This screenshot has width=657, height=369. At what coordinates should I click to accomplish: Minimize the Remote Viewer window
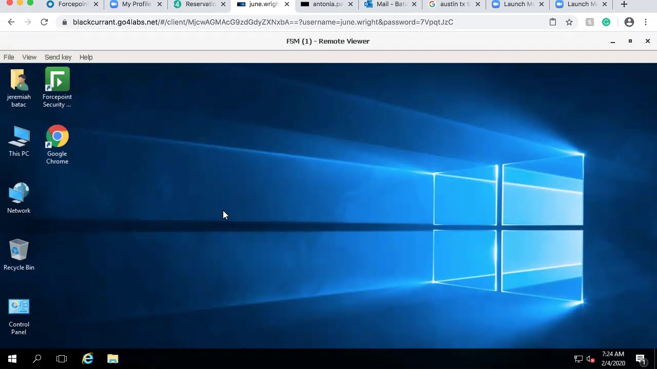[x=613, y=41]
